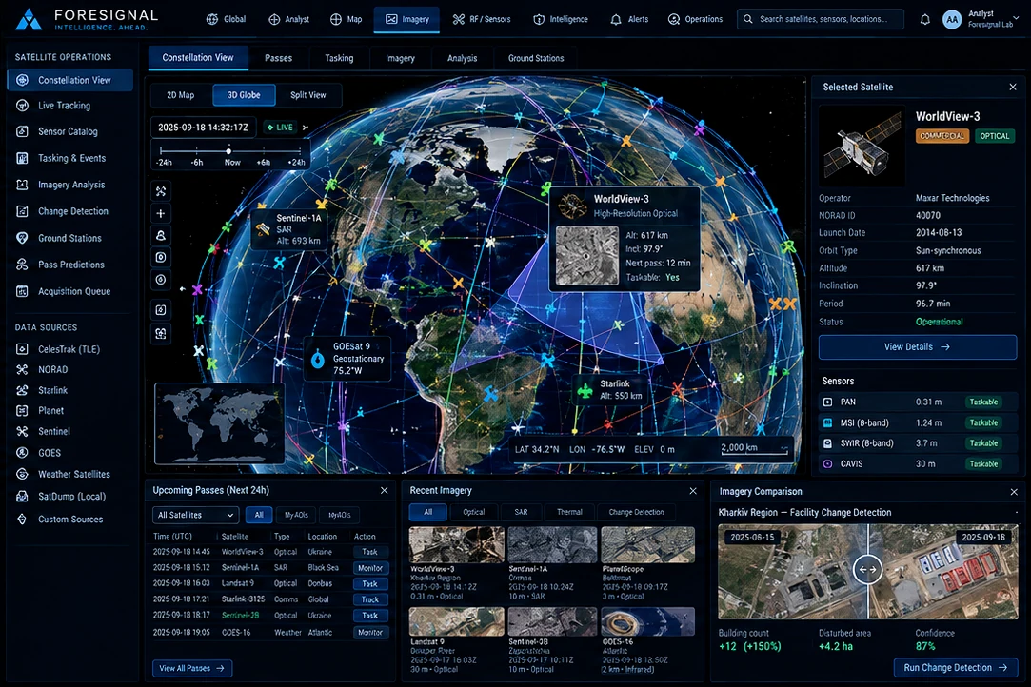Open the Alerts top navigation item
The image size is (1031, 687).
pos(629,19)
